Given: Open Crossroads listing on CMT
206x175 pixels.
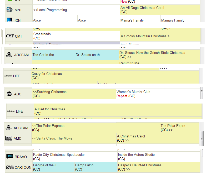Looking at the screenshot, I should click(76, 36).
